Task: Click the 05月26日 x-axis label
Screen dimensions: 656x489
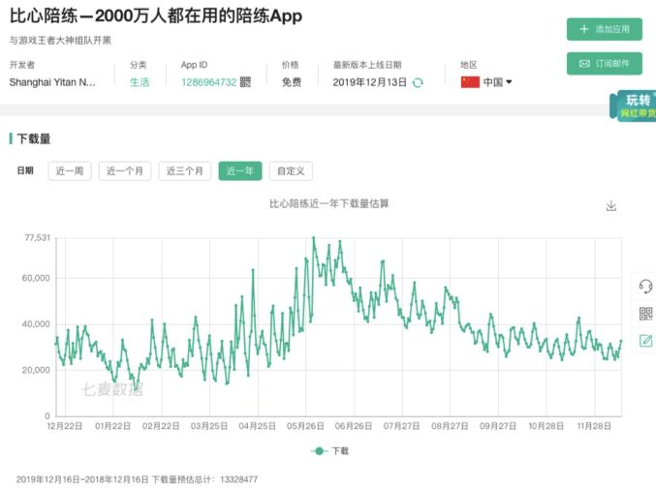Action: tap(305, 426)
